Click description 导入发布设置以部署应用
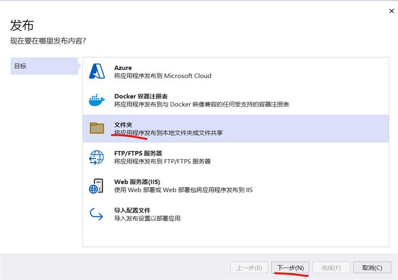 point(147,218)
